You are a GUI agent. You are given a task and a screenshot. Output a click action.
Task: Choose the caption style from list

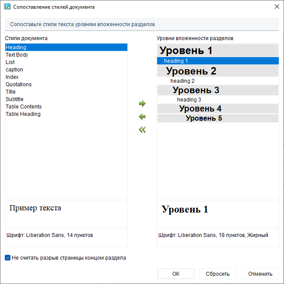click(14, 70)
